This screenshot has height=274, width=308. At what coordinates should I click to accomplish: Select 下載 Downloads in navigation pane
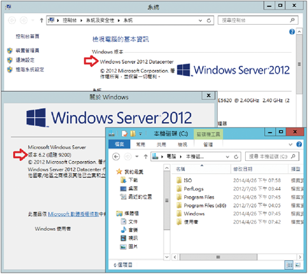tap(129, 180)
